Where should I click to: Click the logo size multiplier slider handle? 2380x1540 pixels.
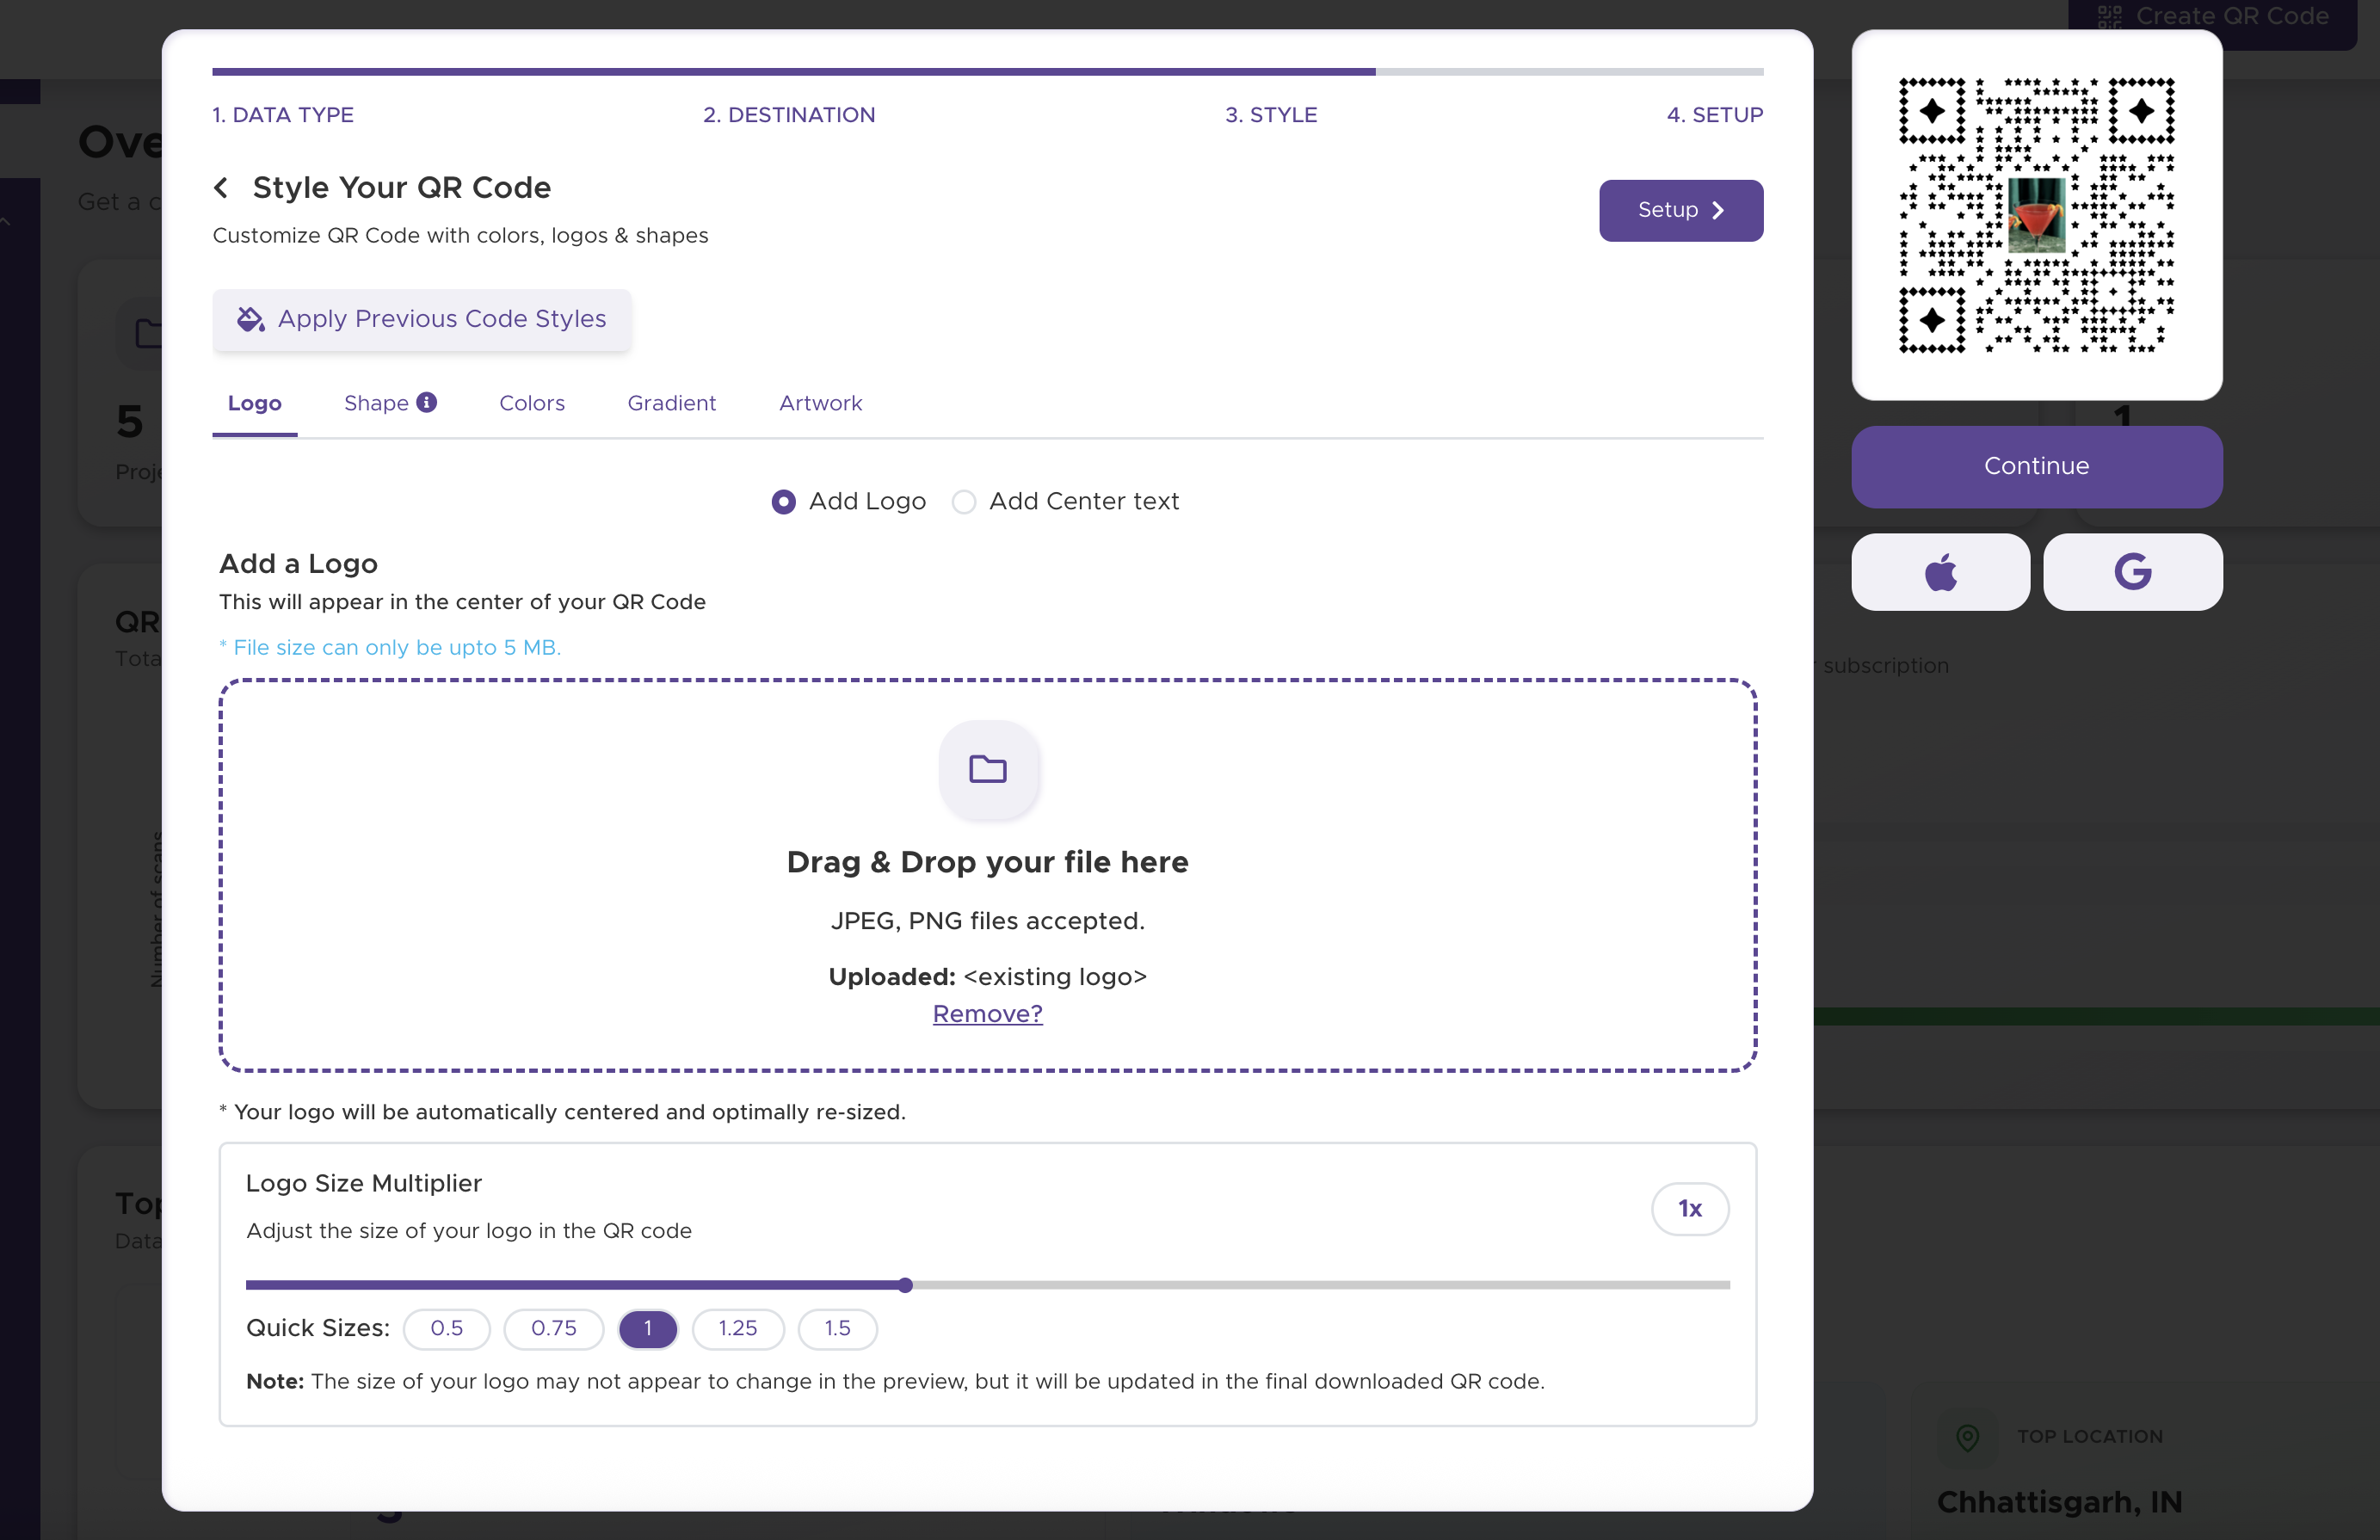(905, 1285)
